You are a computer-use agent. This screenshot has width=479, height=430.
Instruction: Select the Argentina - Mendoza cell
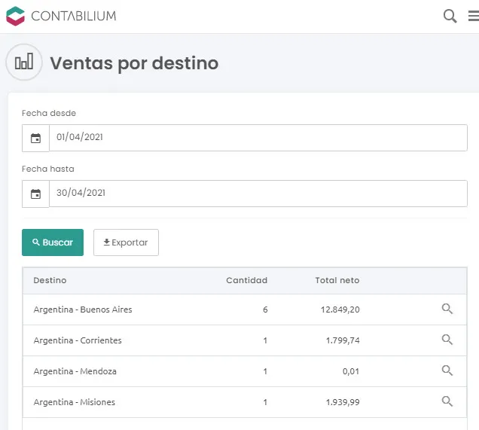point(75,371)
